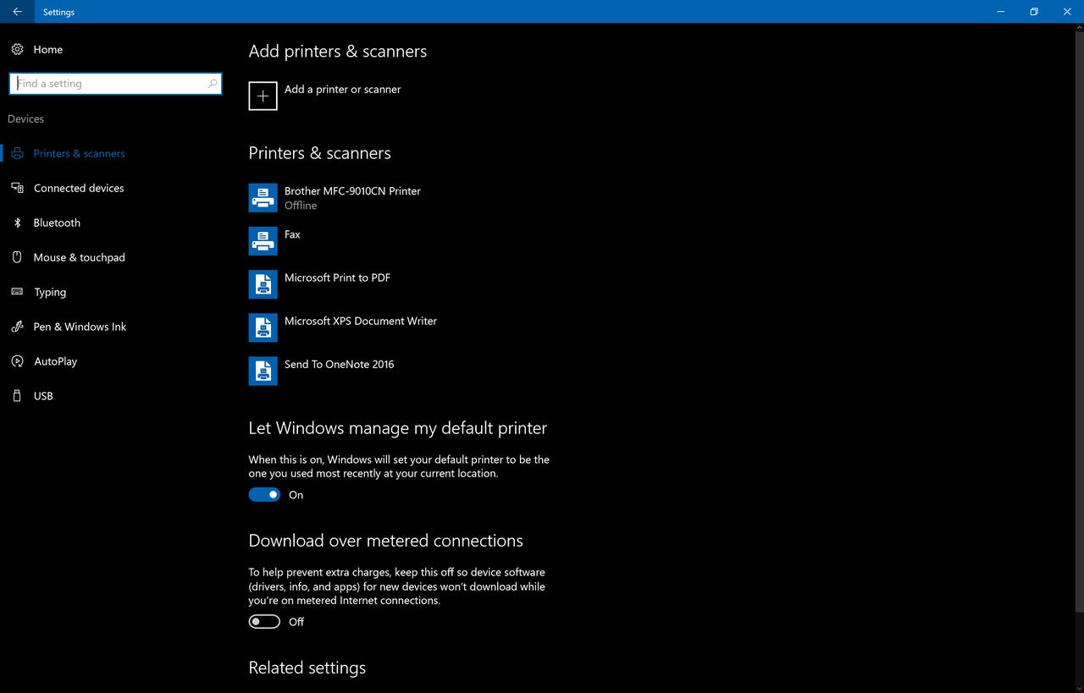Click the Home gear icon
Screen dimensions: 1084x693
coord(17,49)
